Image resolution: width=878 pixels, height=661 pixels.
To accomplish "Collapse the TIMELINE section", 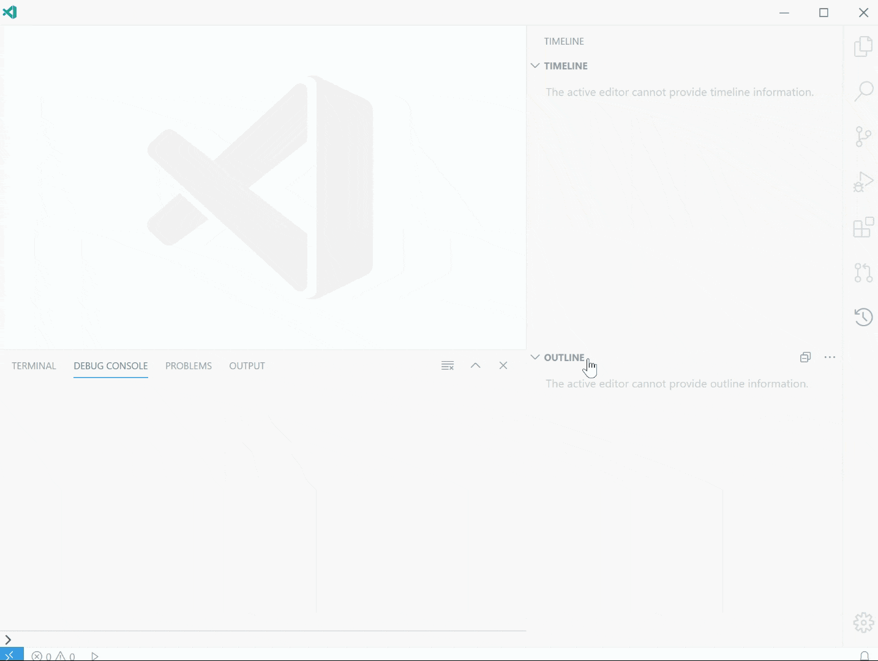I will coord(535,65).
